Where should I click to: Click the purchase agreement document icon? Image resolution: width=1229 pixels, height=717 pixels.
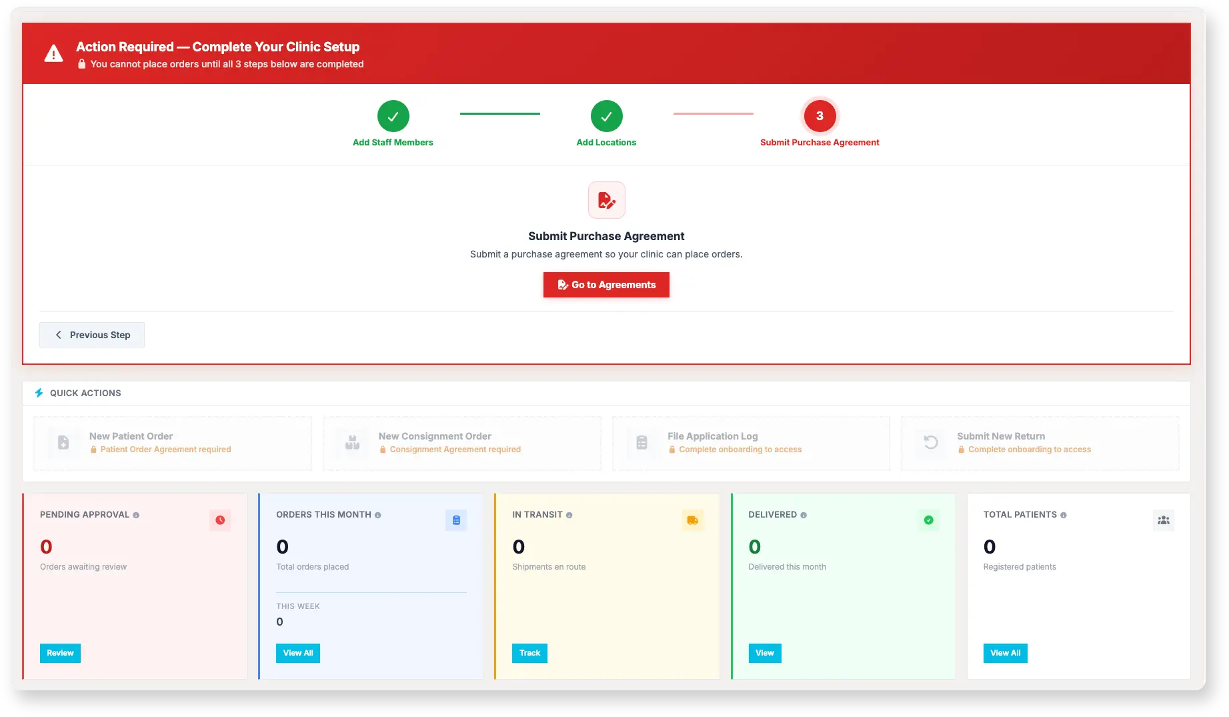click(x=606, y=200)
